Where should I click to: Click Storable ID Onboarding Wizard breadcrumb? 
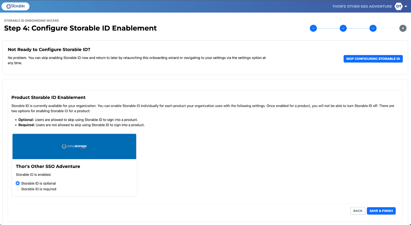click(31, 21)
